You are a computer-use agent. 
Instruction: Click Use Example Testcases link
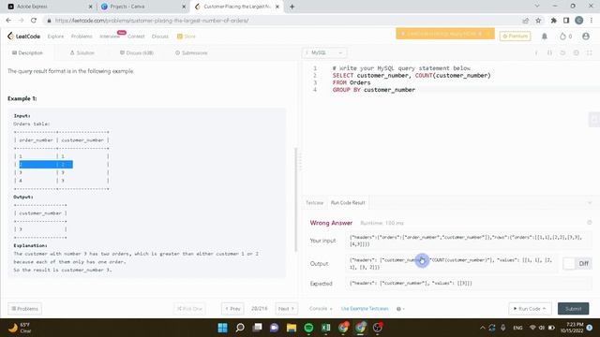point(365,308)
